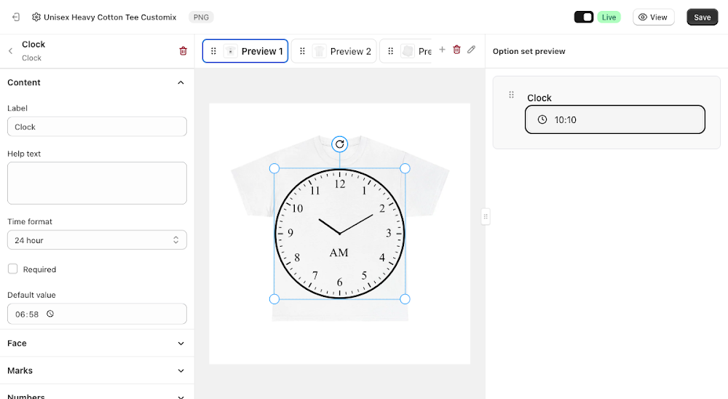728x399 pixels.
Task: Click the top-left resize handle of clock
Action: [x=274, y=168]
